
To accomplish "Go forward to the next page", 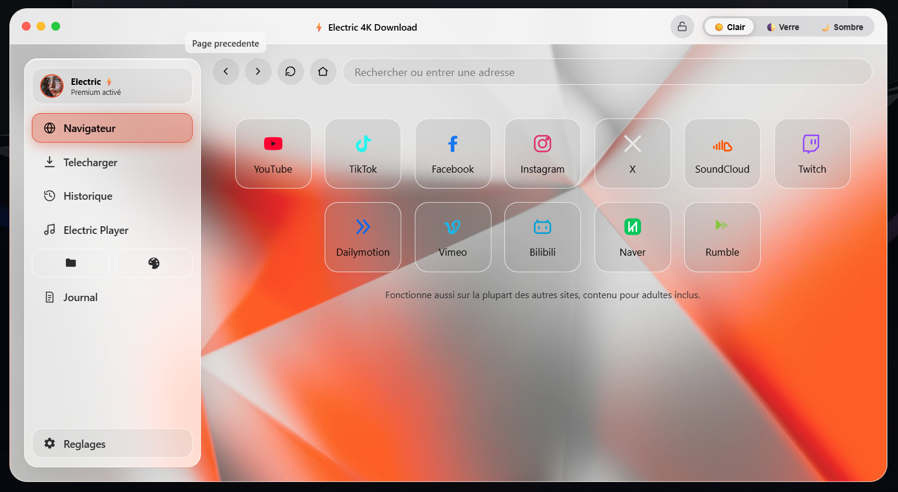I will click(x=258, y=71).
